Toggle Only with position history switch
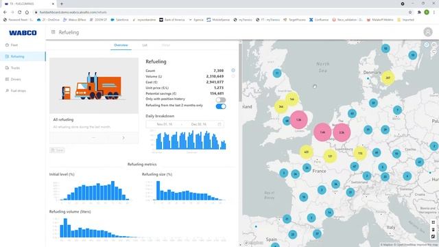 (221, 99)
